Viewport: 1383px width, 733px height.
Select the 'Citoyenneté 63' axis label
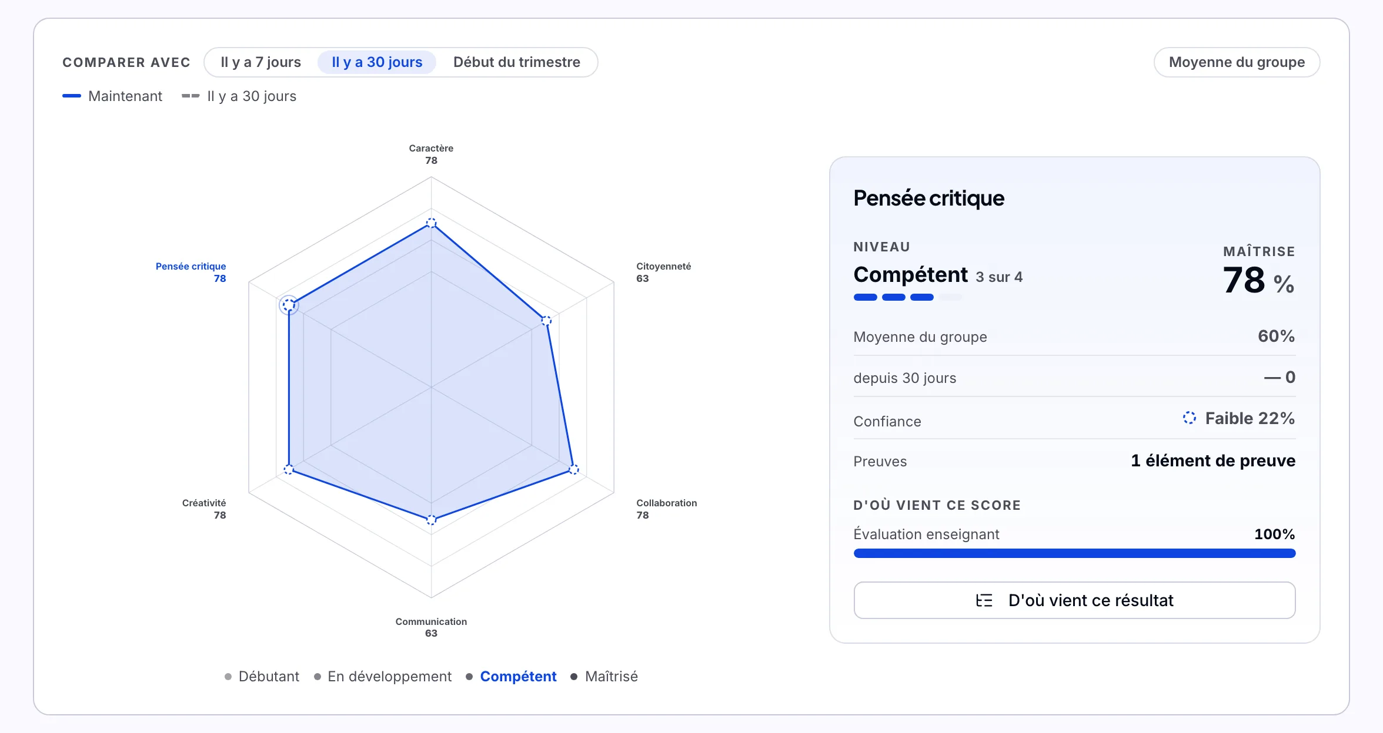click(663, 273)
